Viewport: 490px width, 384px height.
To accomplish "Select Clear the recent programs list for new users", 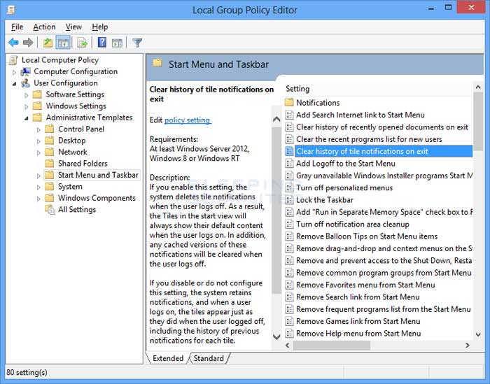I will pyautogui.click(x=369, y=139).
